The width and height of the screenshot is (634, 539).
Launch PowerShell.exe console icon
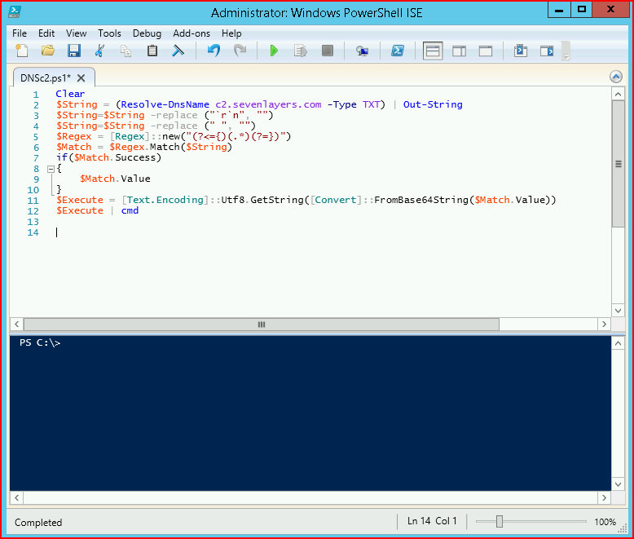coord(398,51)
